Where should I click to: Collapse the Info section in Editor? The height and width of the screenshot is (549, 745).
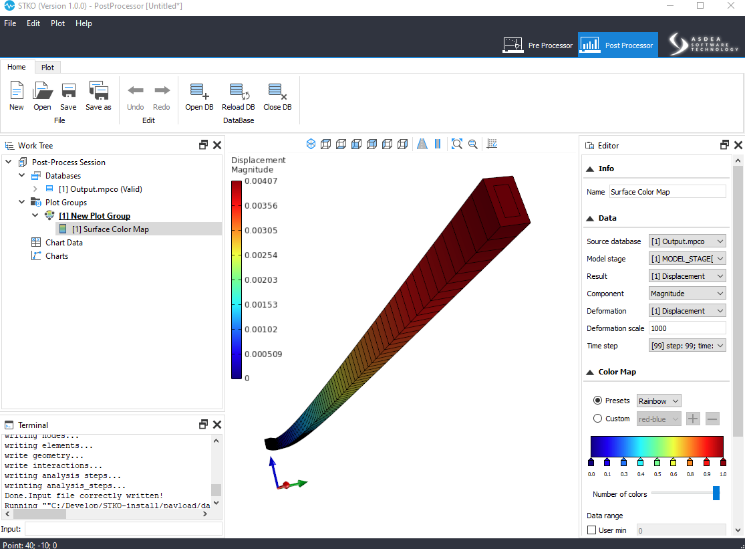coord(590,169)
